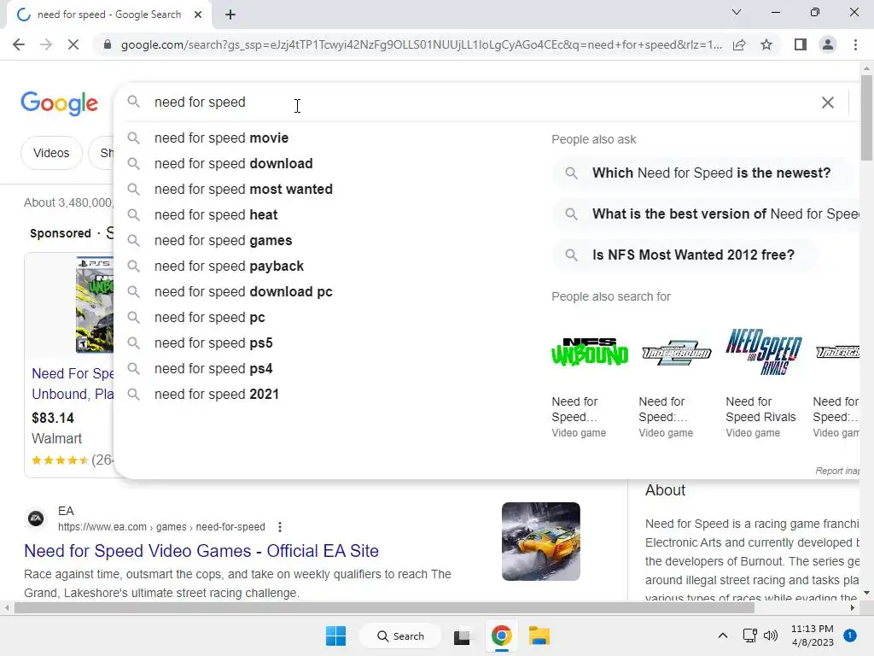Click the vertical scrollbar thumb

pos(866,117)
